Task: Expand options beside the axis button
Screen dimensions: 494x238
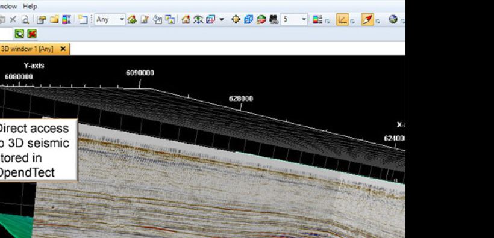Action: coord(352,22)
